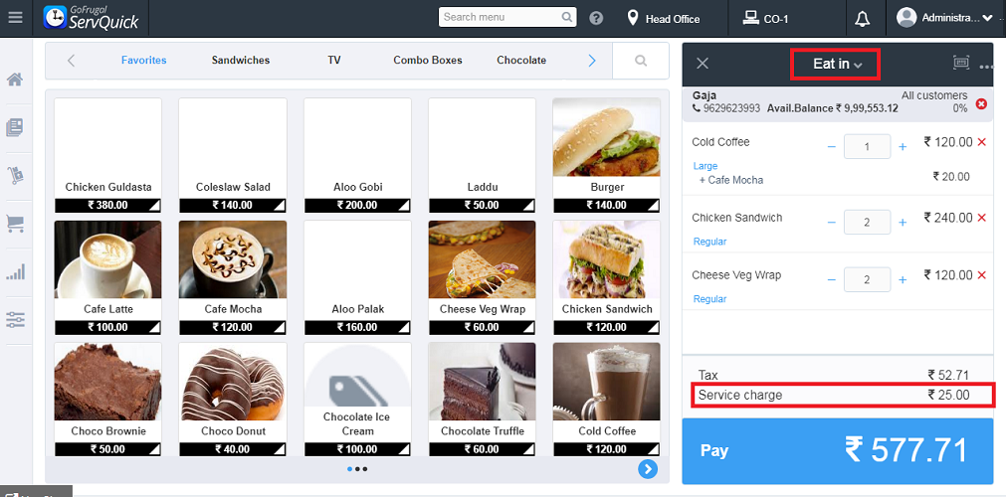Select the Aloo Palak item
1006x497 pixels.
[357, 277]
